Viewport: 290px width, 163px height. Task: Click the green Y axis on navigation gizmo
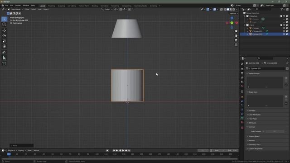(232, 23)
